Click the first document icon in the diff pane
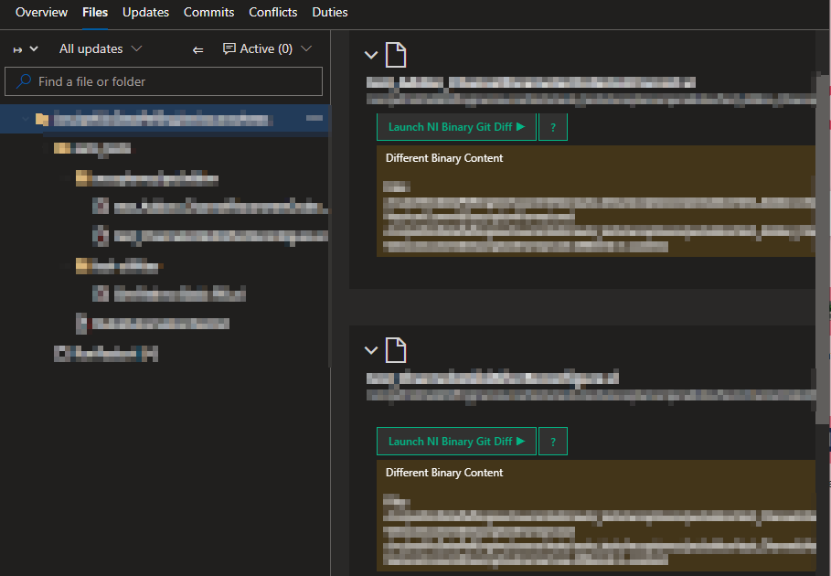This screenshot has width=831, height=576. tap(396, 54)
